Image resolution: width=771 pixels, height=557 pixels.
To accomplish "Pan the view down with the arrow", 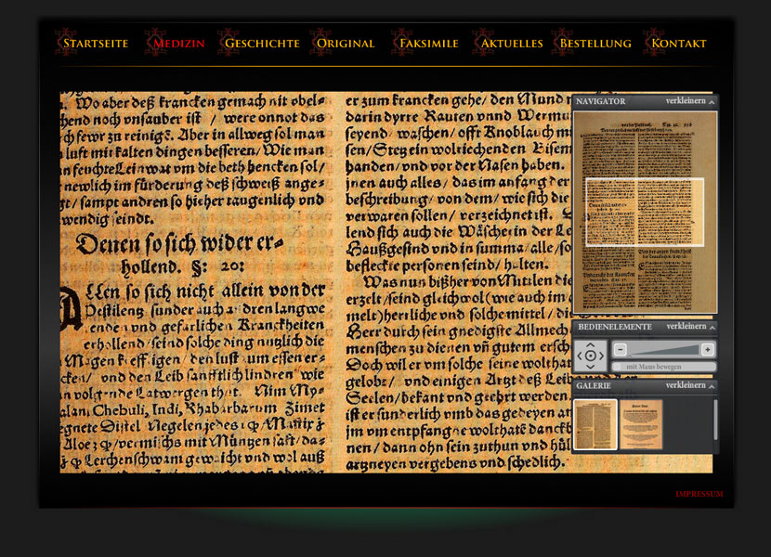I will pos(591,367).
